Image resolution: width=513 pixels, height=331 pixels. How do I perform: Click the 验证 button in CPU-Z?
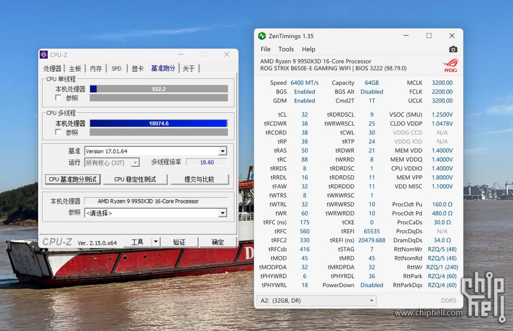(x=179, y=242)
